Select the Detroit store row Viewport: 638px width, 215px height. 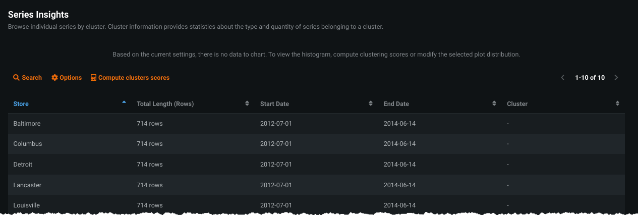tap(23, 165)
